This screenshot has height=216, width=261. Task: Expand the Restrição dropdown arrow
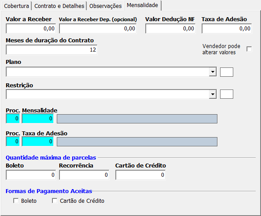click(x=213, y=94)
